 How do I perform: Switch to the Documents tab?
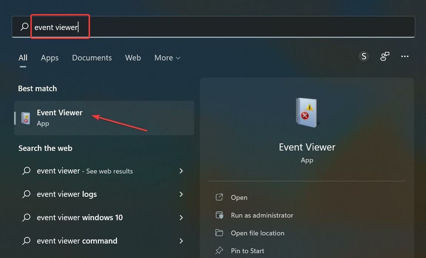(x=92, y=57)
